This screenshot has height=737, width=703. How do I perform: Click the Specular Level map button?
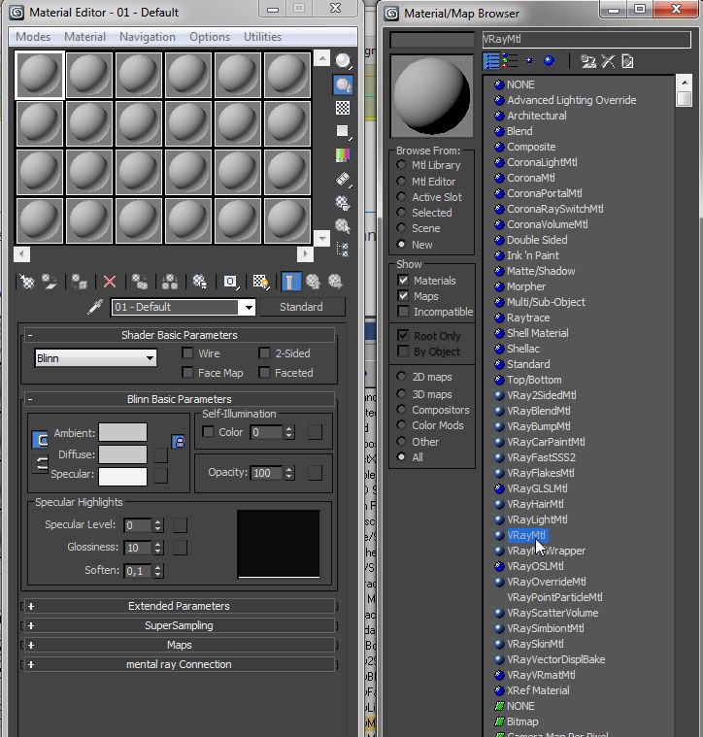(180, 525)
